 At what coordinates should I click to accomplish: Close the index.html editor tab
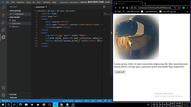tap(46, 7)
